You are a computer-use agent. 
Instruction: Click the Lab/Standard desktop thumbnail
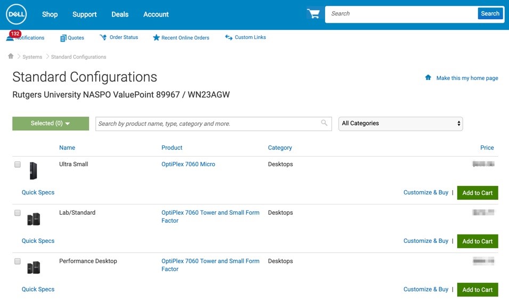coord(34,219)
